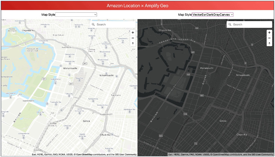Click the Kyobashi JCT label on light map
This screenshot has width=275, height=157.
click(x=106, y=114)
